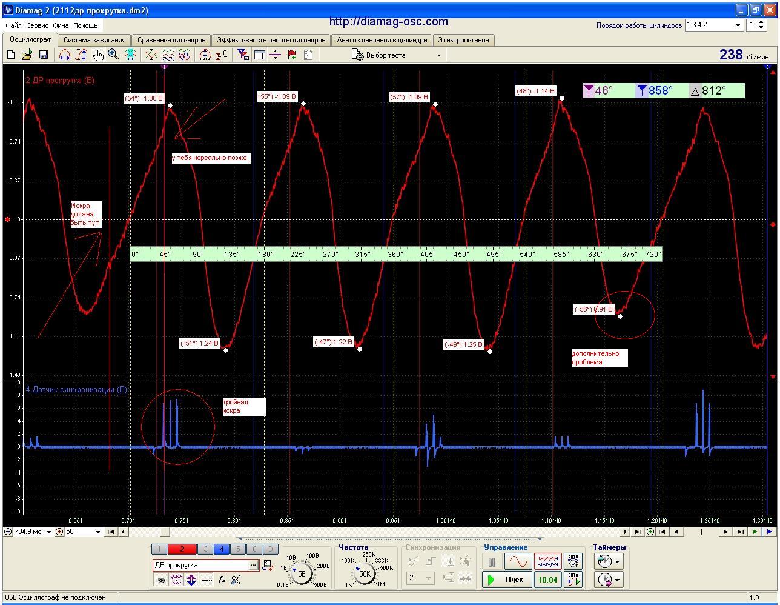
Task: Click the zero-level marker icon
Action: (x=221, y=55)
